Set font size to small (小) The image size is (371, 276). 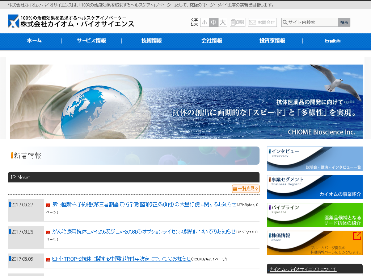pos(205,22)
